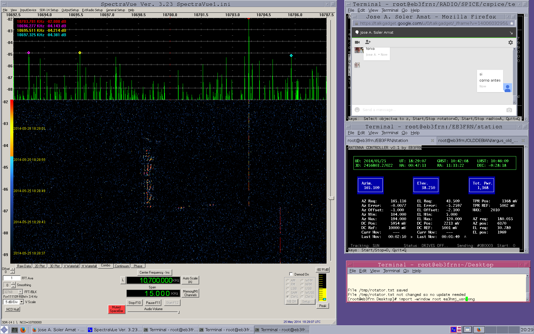
Task: Click the emoji smiley icon in message box
Action: tap(357, 110)
